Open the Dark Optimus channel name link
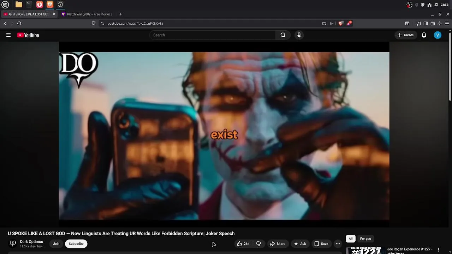 (31, 242)
